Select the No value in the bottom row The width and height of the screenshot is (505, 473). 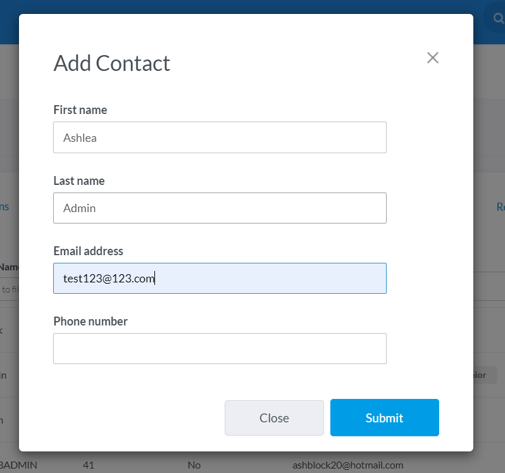(194, 465)
